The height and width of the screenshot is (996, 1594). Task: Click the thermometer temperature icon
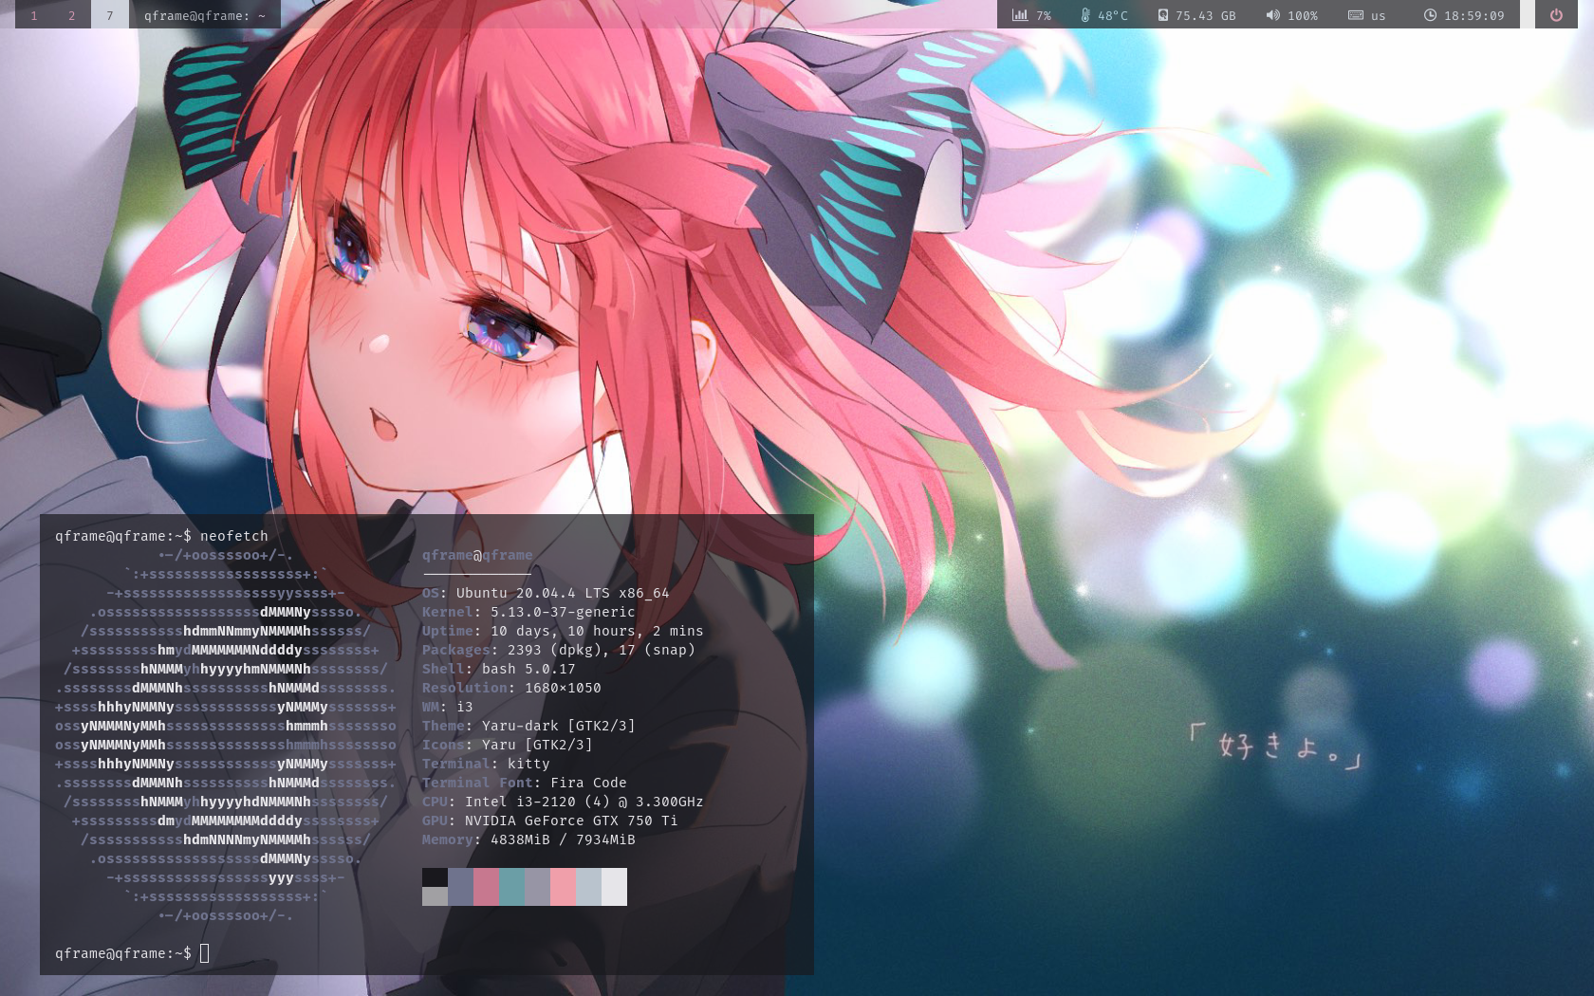click(1085, 15)
